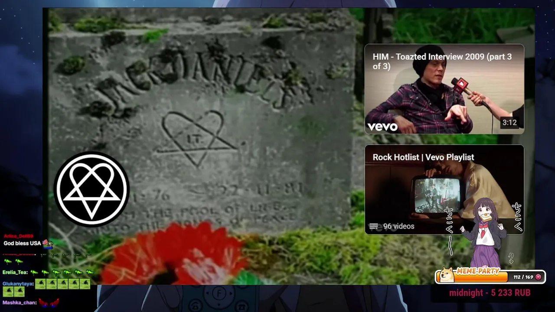The height and width of the screenshot is (312, 555).
Task: Click the Pepe with flag emote
Action: [x=47, y=244]
